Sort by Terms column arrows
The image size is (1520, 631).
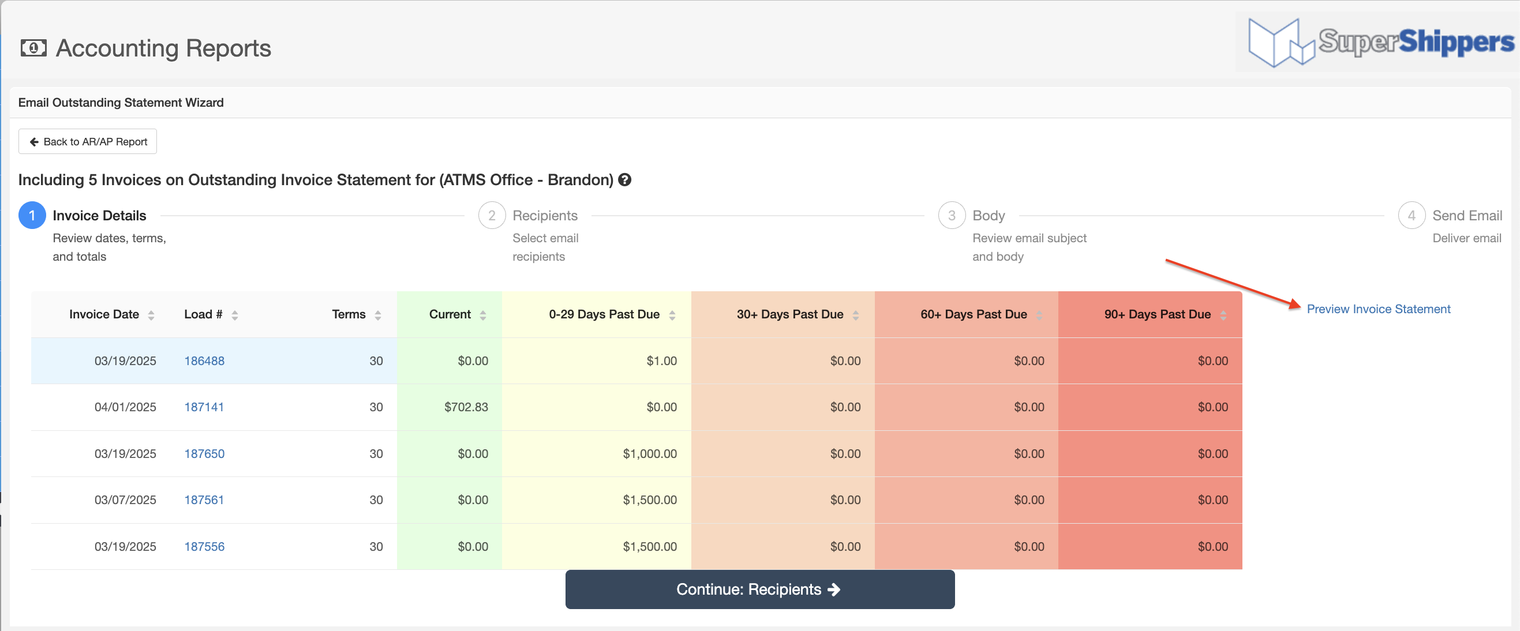coord(377,315)
